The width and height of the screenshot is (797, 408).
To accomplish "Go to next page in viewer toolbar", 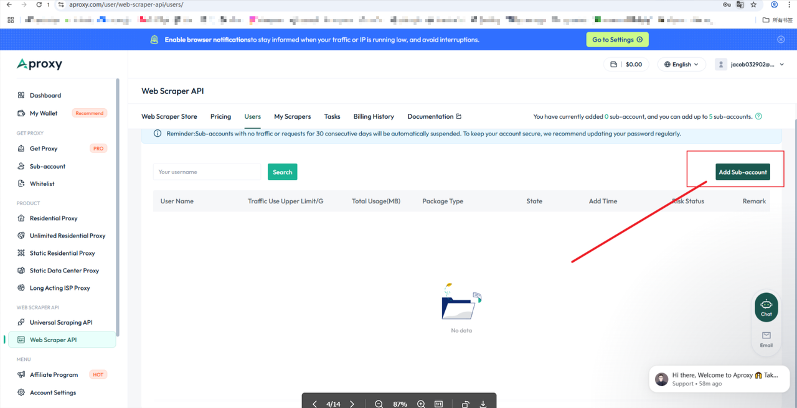I will pyautogui.click(x=352, y=404).
